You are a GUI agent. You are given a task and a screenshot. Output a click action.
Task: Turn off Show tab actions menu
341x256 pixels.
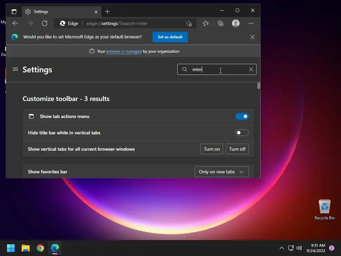pyautogui.click(x=242, y=116)
